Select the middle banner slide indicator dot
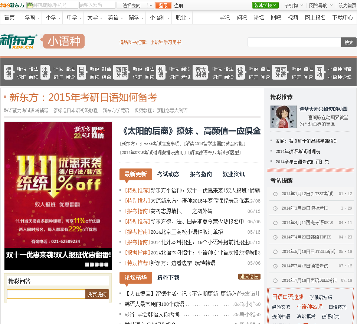This screenshot has width=357, height=324. click(97, 264)
